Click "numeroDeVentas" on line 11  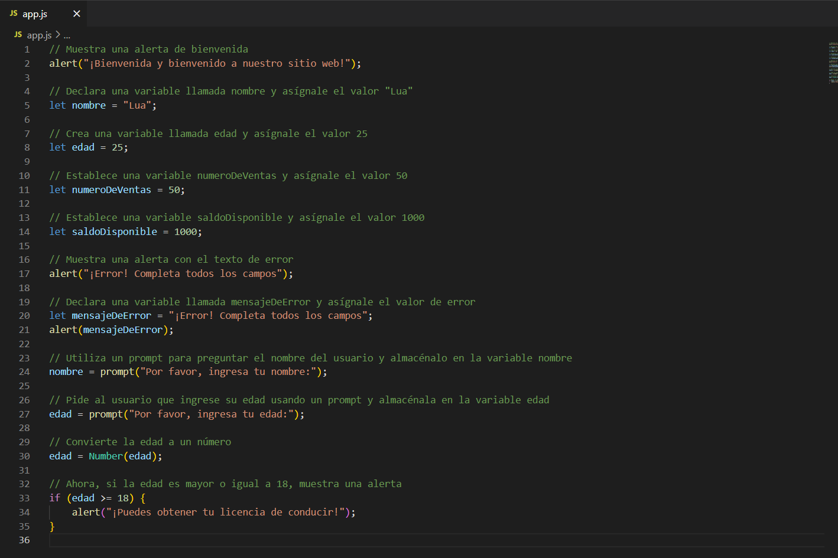(x=112, y=190)
